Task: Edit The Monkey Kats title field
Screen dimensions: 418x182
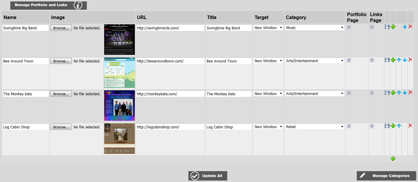Action: tap(229, 94)
